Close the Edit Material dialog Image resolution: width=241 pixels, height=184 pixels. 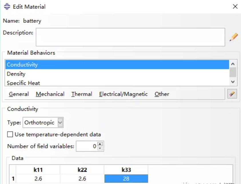pyautogui.click(x=235, y=7)
